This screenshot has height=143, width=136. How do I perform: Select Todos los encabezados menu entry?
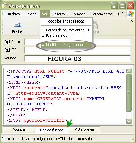(66, 21)
